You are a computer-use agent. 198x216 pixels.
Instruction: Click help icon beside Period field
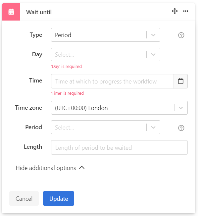pyautogui.click(x=181, y=128)
